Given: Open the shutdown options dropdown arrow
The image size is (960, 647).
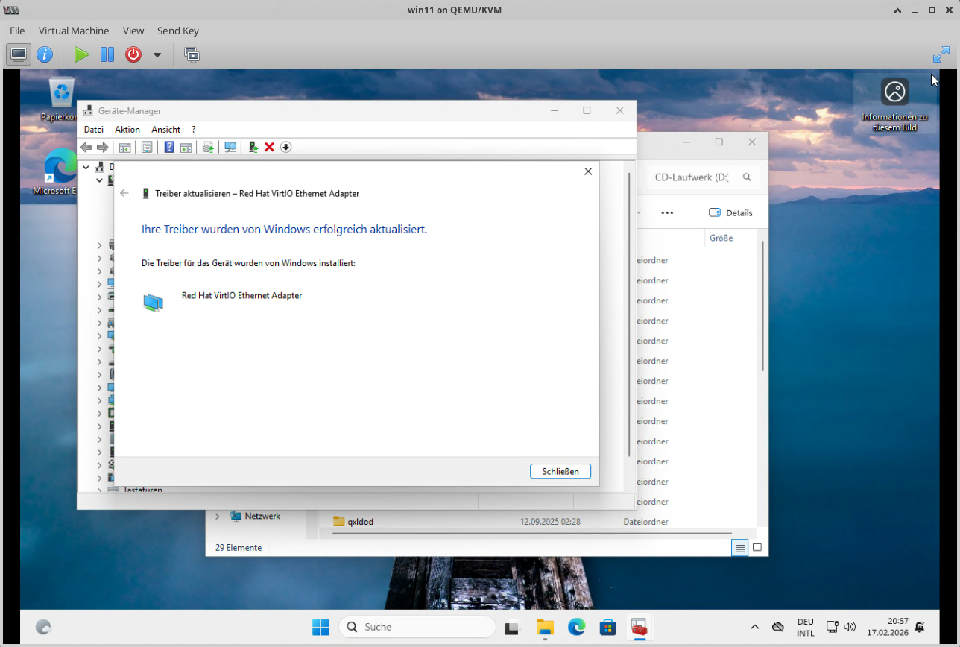Looking at the screenshot, I should point(157,54).
